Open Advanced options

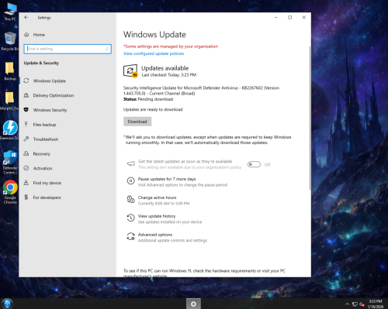pyautogui.click(x=155, y=235)
